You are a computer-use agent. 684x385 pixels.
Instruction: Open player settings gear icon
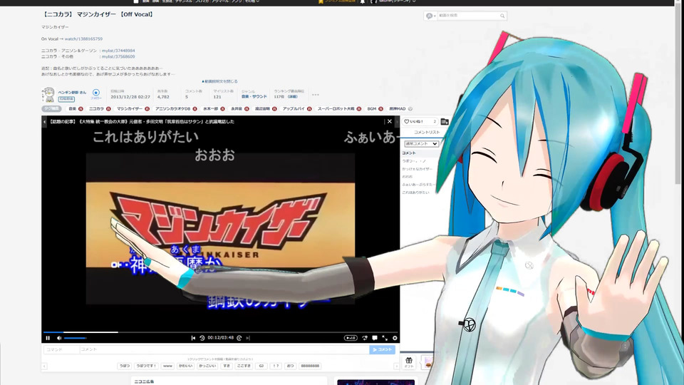click(395, 338)
